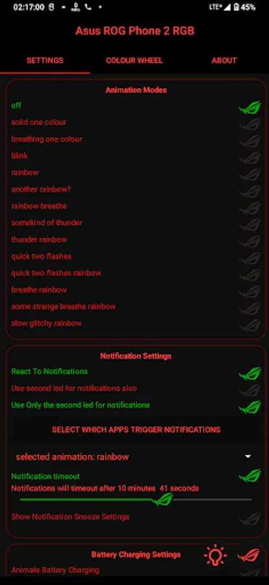This screenshot has height=585, width=269.
Task: Open Select Which Apps Trigger Notifications
Action: pos(136,430)
